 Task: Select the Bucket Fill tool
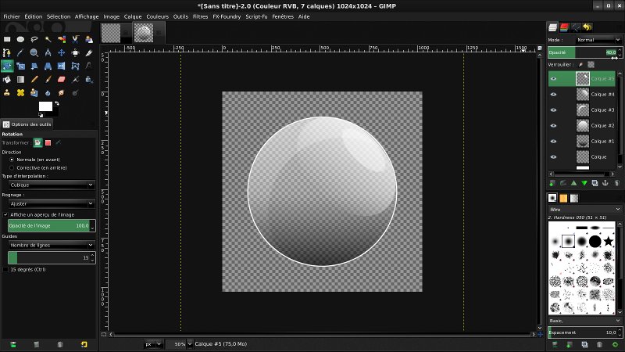coord(7,80)
